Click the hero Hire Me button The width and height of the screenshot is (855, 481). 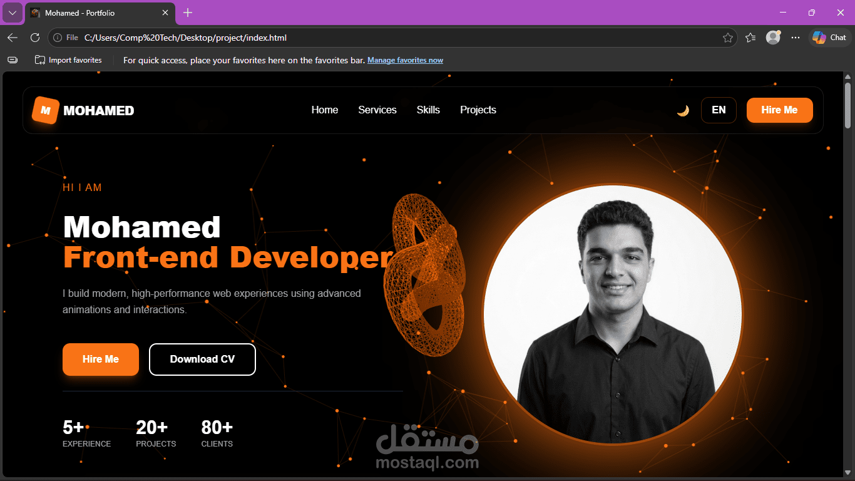(101, 359)
